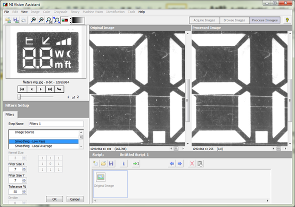Go to previous image

[x=31, y=89]
